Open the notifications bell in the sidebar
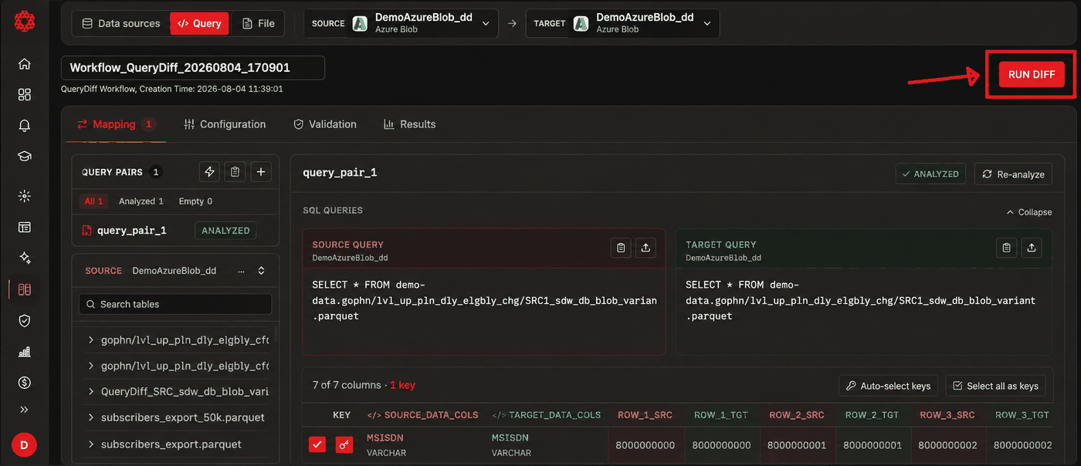 coord(25,126)
